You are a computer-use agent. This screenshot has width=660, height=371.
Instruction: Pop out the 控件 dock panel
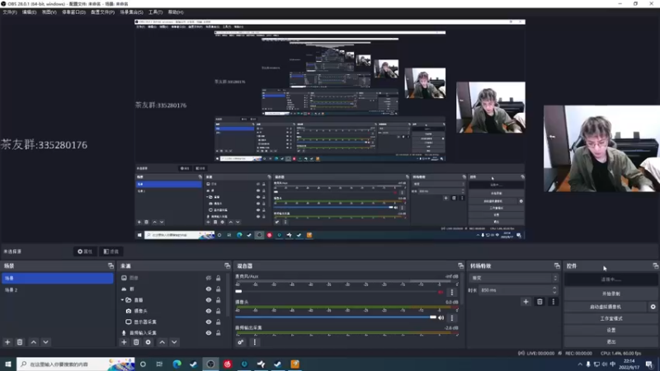point(655,265)
